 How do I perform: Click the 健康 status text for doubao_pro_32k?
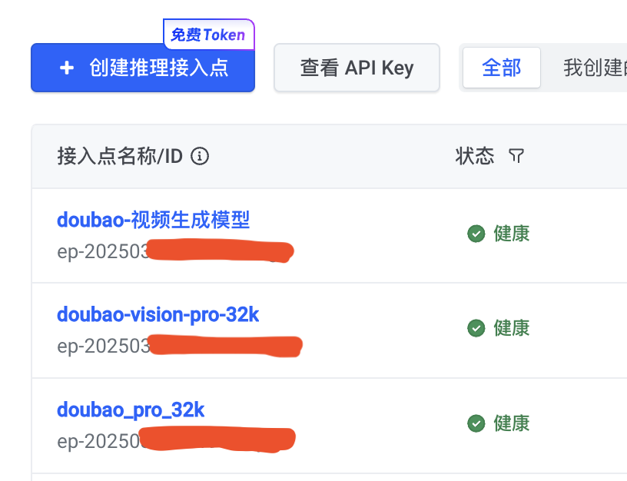pos(512,423)
